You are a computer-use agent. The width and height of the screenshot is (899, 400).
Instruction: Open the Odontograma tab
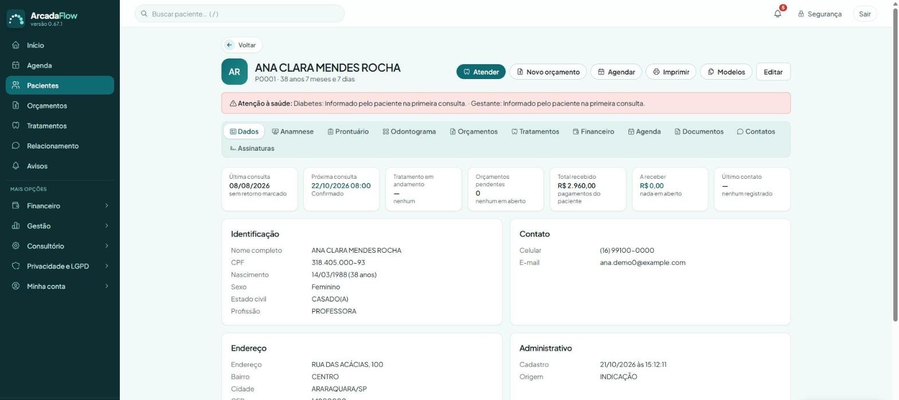tap(409, 131)
